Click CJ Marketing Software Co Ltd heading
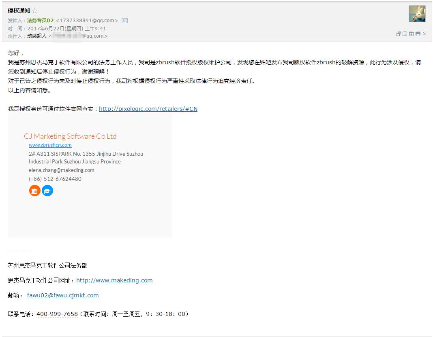433x337 pixels. (70, 136)
